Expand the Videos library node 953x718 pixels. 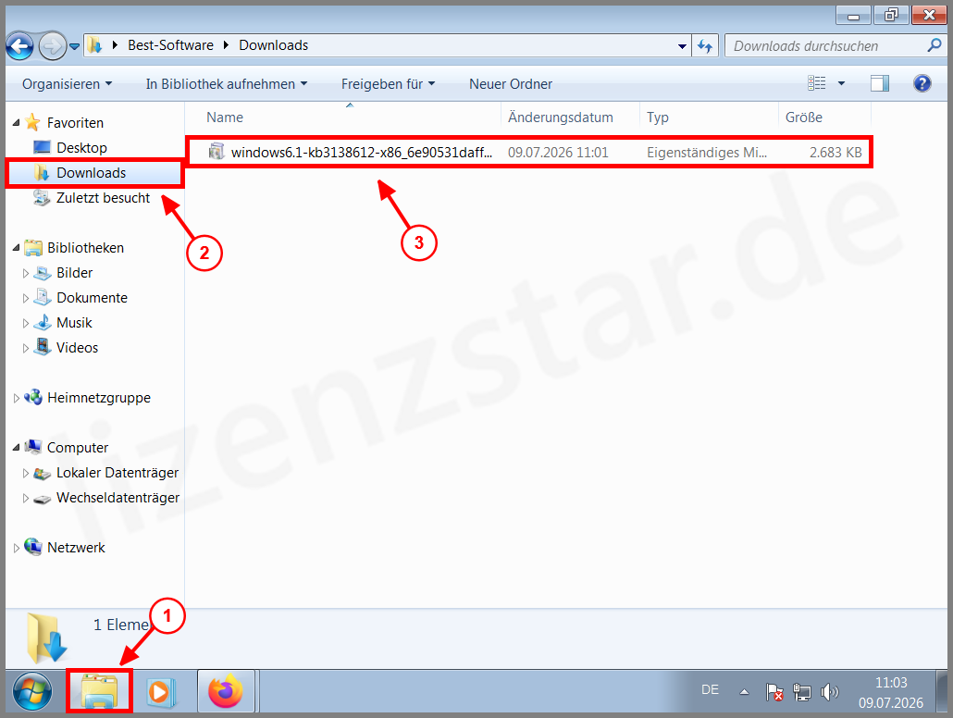click(26, 348)
